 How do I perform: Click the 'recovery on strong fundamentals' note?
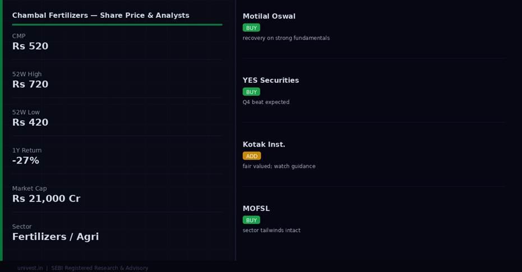point(287,38)
